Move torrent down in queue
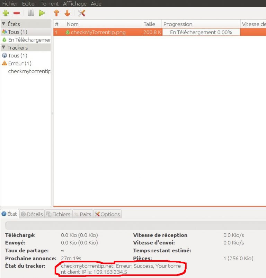Image resolution: width=266 pixels, height=278 pixels. click(x=68, y=13)
